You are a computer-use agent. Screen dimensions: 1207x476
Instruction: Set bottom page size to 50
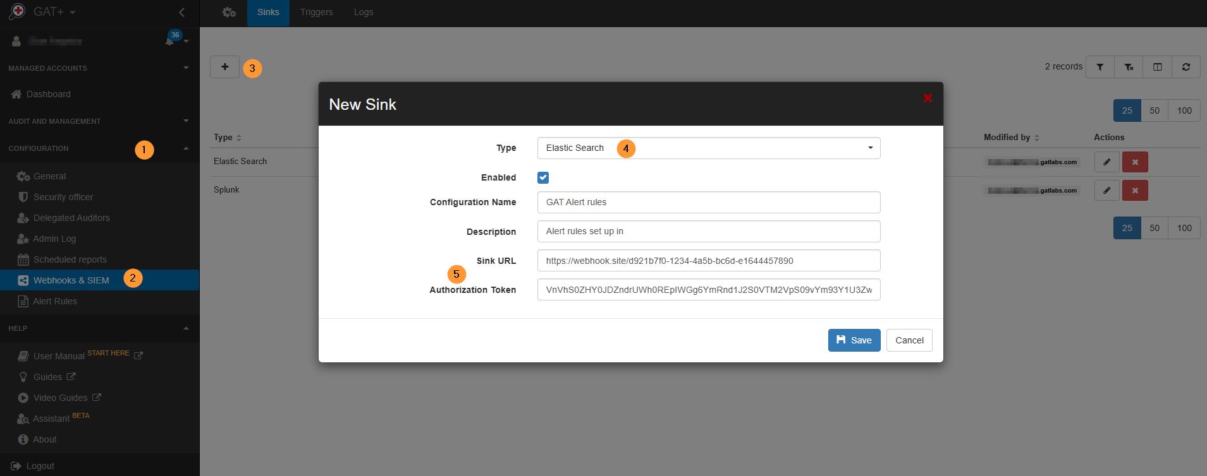(1155, 228)
